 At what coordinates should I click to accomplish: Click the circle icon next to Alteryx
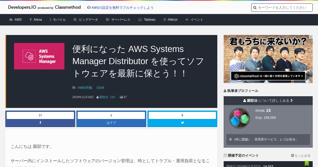165,20
